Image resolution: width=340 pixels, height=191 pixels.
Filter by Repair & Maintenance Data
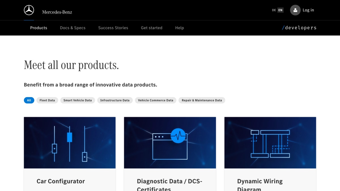(202, 100)
